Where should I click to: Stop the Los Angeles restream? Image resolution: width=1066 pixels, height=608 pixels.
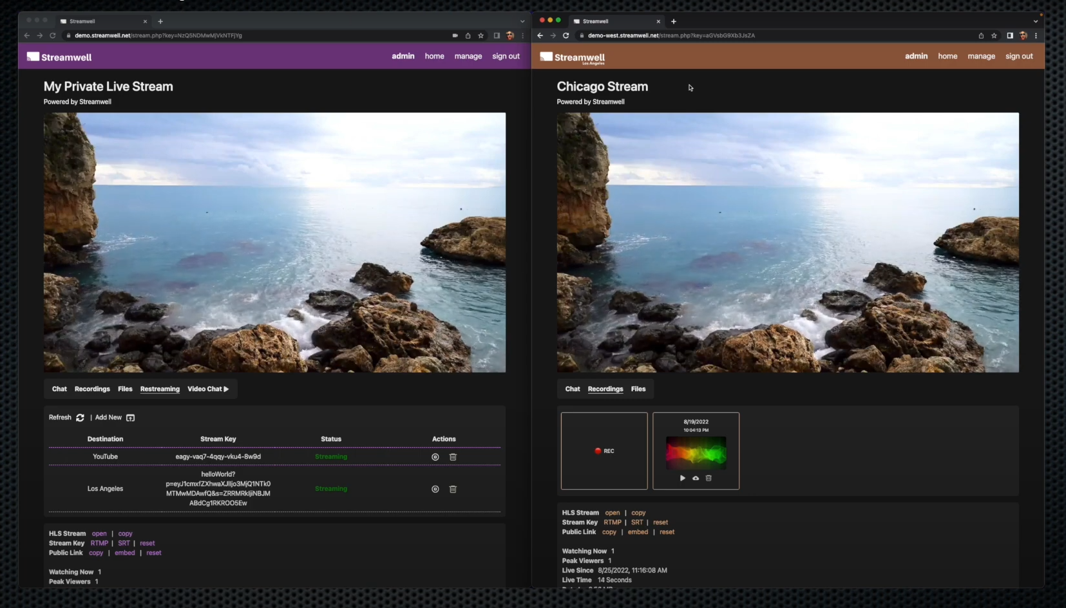pos(435,489)
